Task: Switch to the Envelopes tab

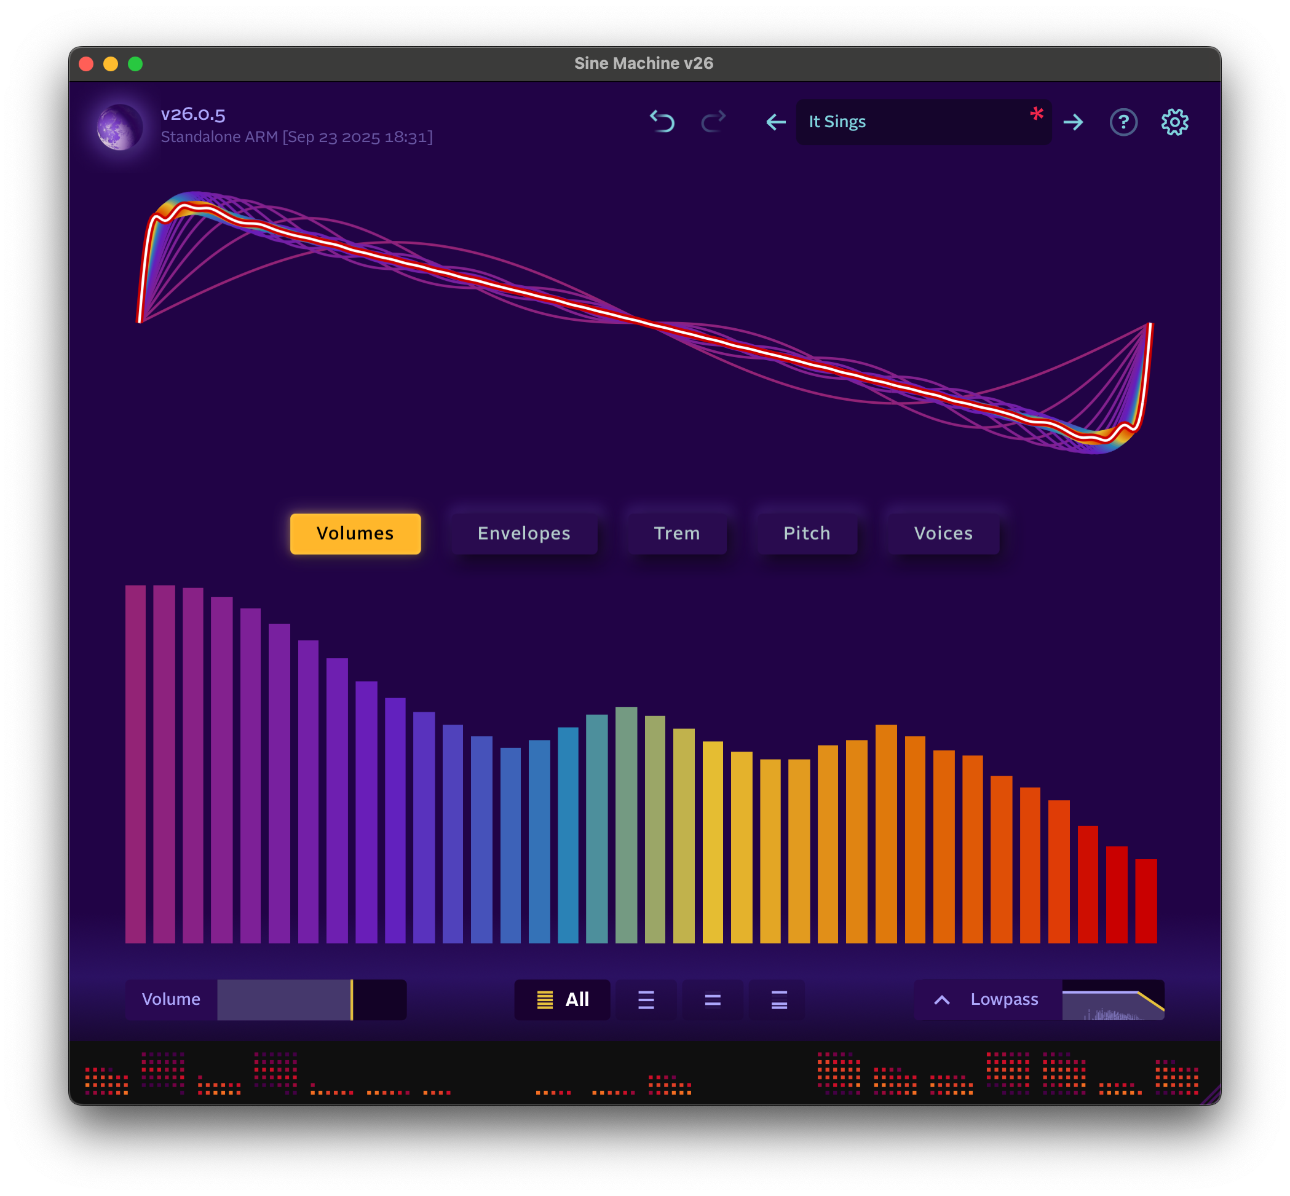Action: tap(524, 533)
